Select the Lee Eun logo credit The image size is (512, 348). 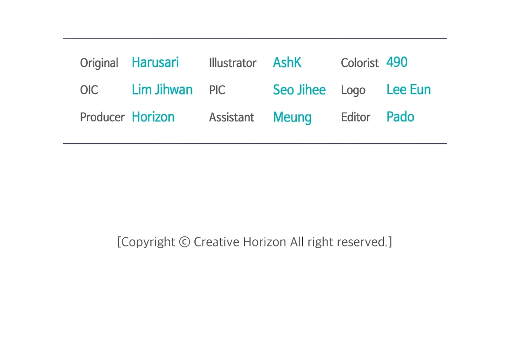pos(408,90)
